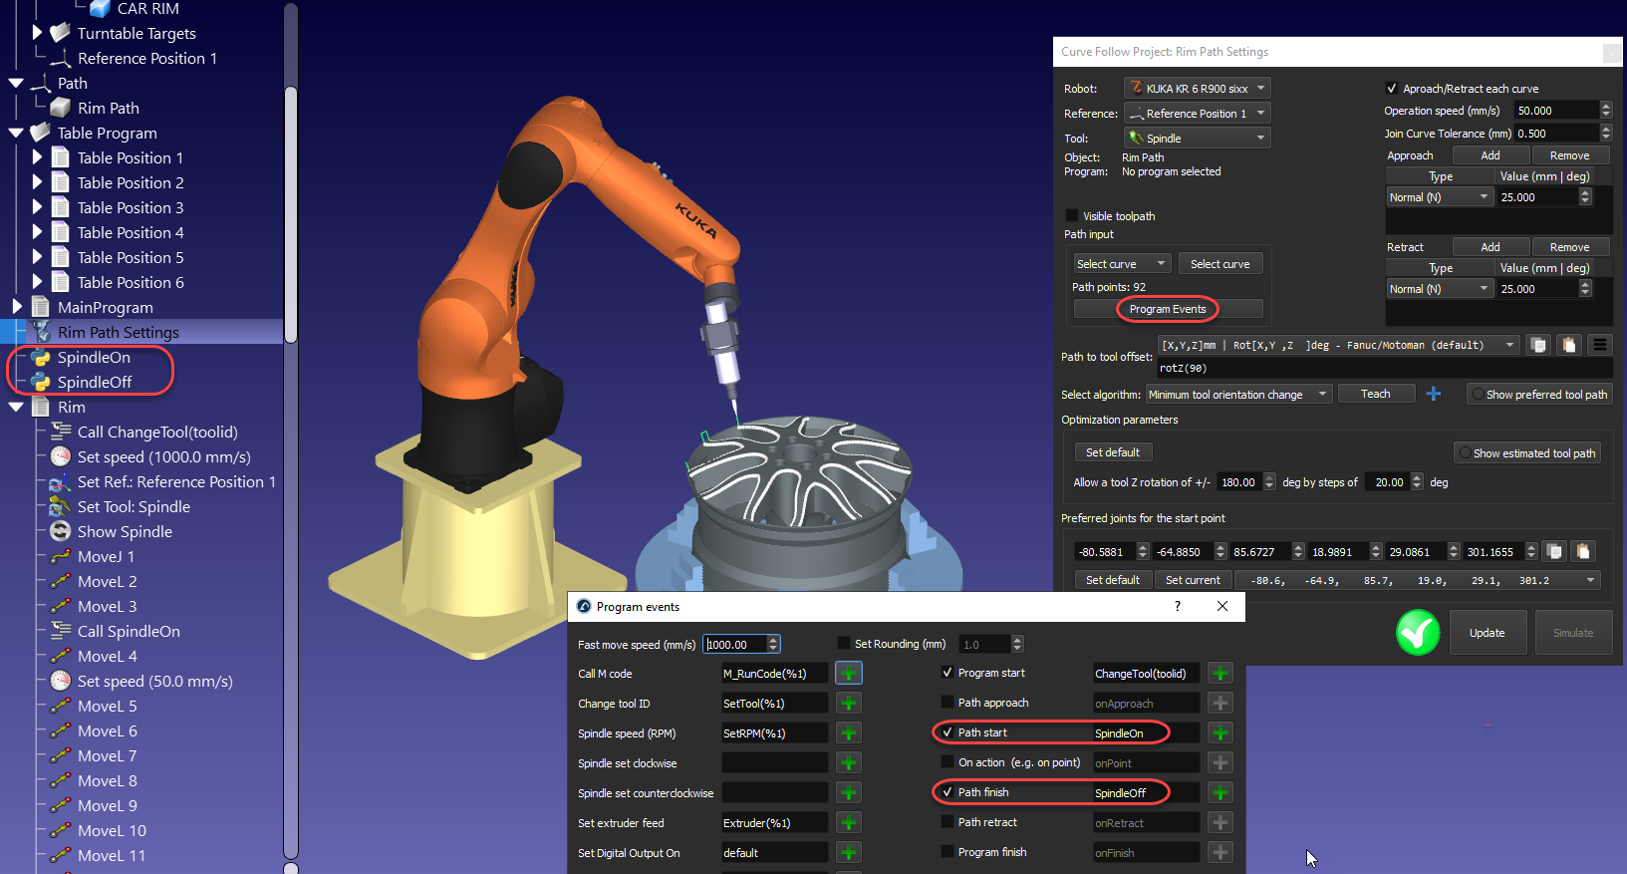Click the Rim Path curve object icon
1627x874 pixels.
point(61,108)
